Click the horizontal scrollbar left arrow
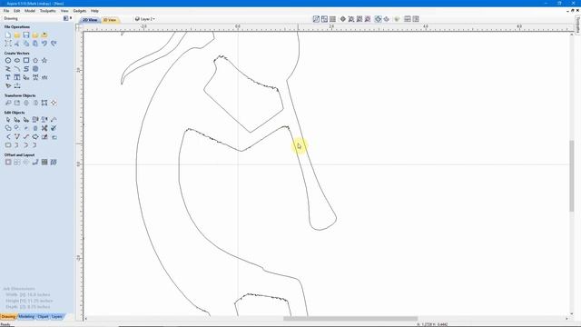 coord(86,319)
